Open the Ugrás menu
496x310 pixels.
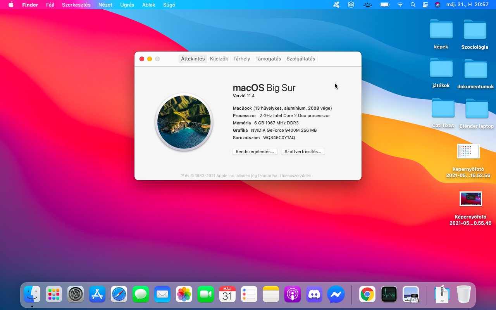coord(127,5)
